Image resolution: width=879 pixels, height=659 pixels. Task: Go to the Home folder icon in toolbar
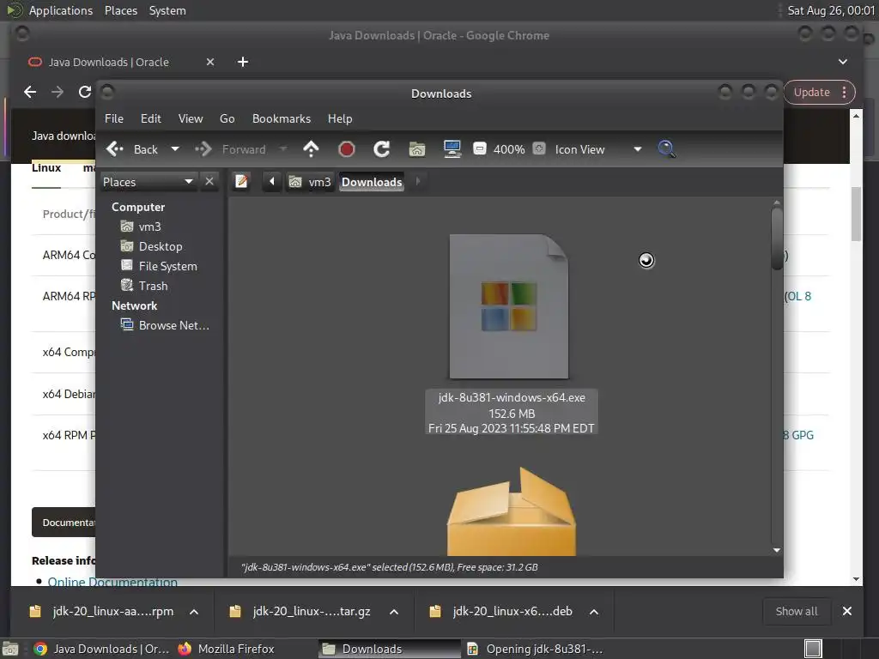417,149
